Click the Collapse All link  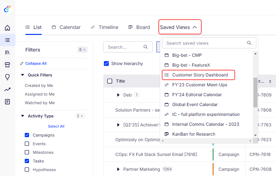click(x=36, y=63)
